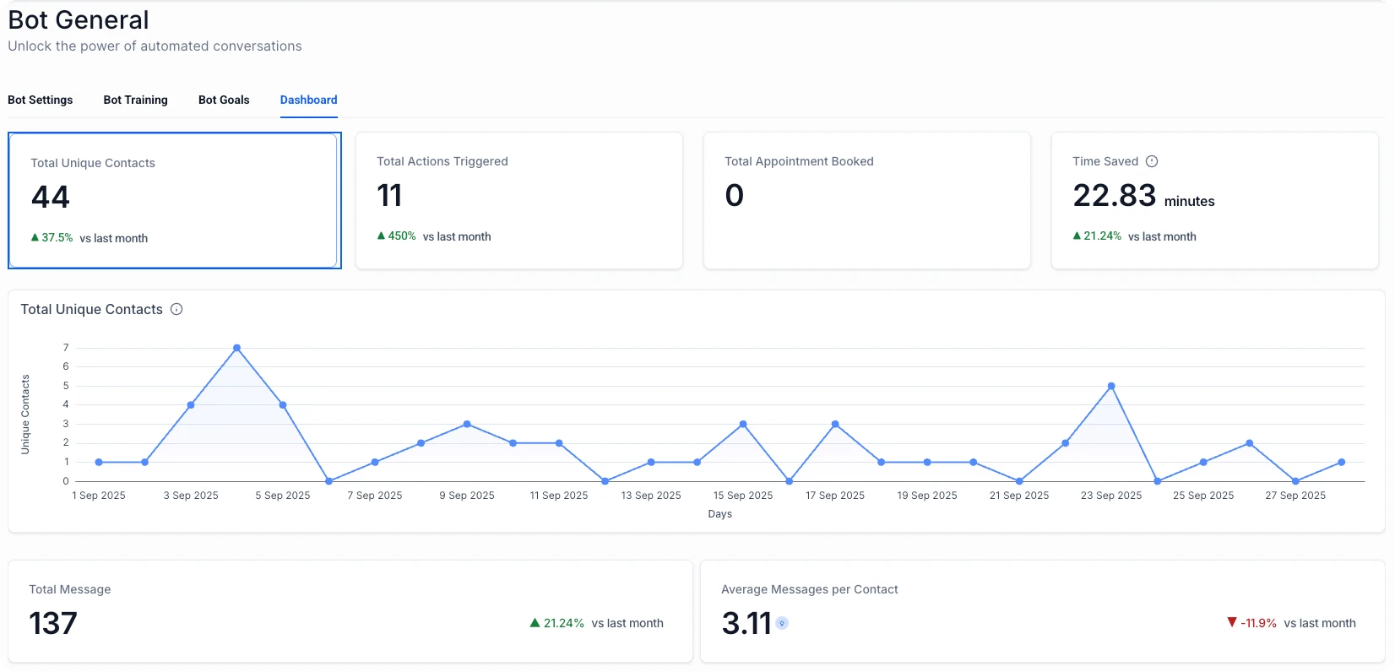
Task: Click the highest chart point at value 7
Action: (236, 348)
